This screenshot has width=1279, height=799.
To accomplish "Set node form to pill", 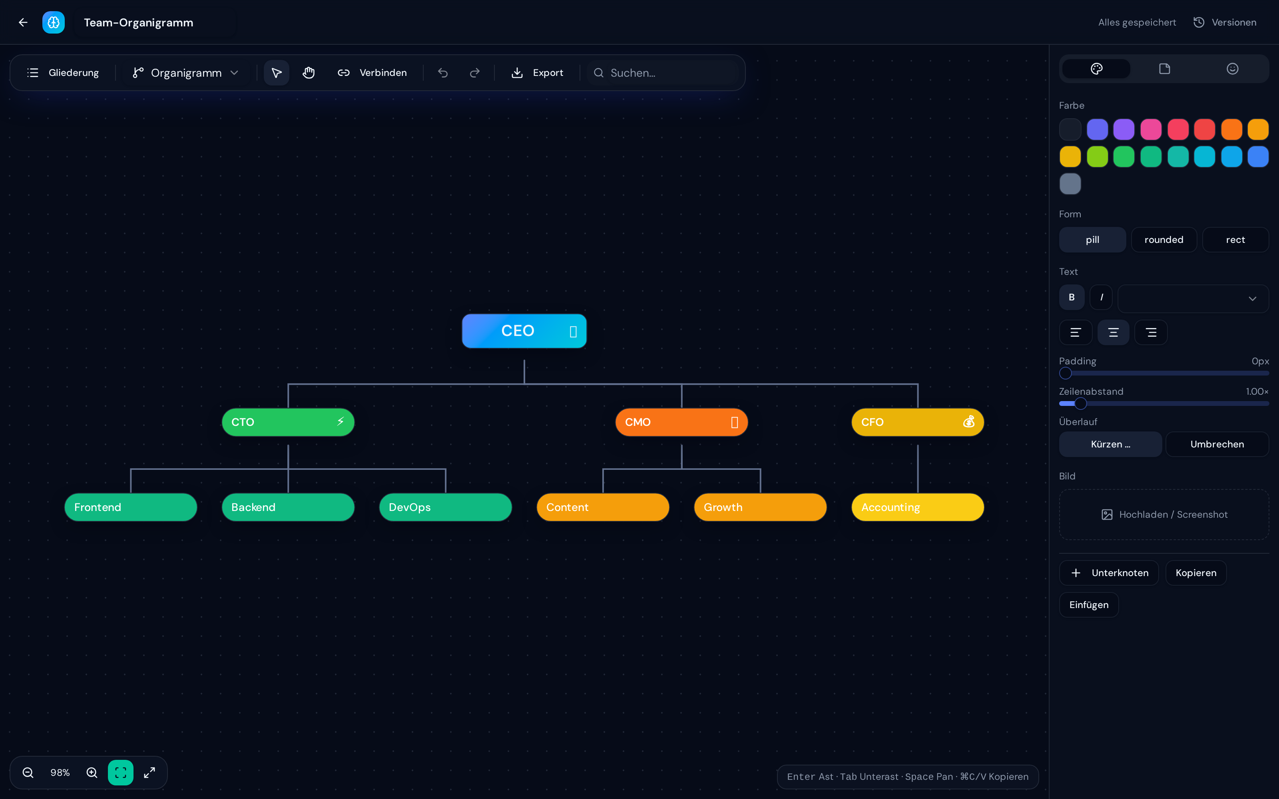I will pyautogui.click(x=1092, y=240).
